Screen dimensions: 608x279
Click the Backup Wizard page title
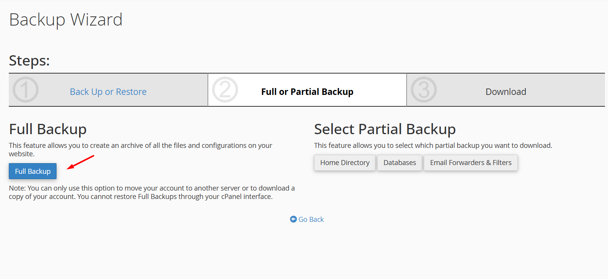pos(66,20)
